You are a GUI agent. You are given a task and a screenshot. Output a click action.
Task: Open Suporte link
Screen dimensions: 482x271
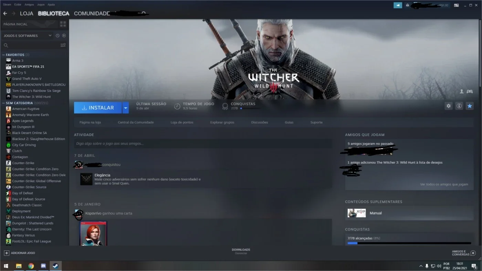pos(316,122)
